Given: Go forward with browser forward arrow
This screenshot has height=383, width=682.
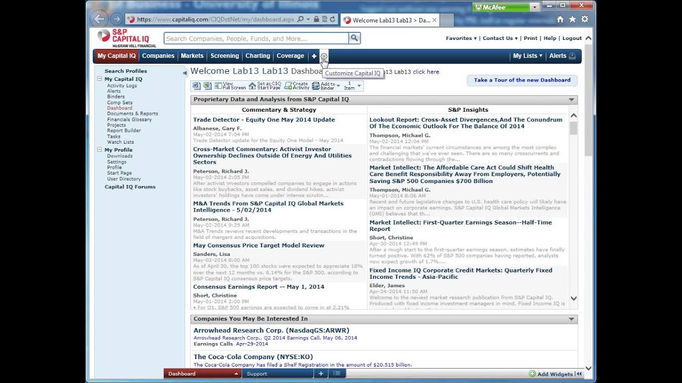Looking at the screenshot, I should 117,19.
